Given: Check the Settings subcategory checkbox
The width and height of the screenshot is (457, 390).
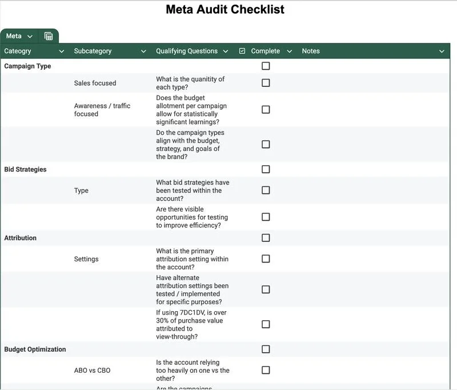Looking at the screenshot, I should click(x=265, y=258).
